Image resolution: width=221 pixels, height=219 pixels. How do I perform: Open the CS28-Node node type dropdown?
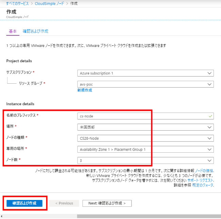tap(146, 138)
